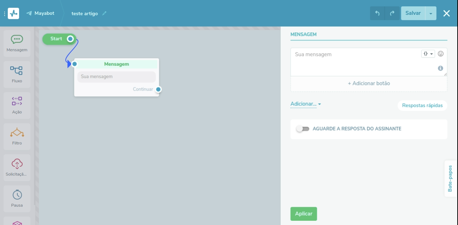Add an Ação block from sidebar
This screenshot has width=458, height=225.
click(x=17, y=106)
